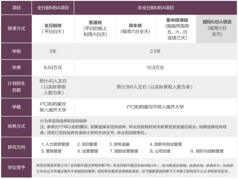Image resolution: width=238 pixels, height=179 pixels.
Task: Select the 非全日制MBA项目 column header
Action: [155, 7]
